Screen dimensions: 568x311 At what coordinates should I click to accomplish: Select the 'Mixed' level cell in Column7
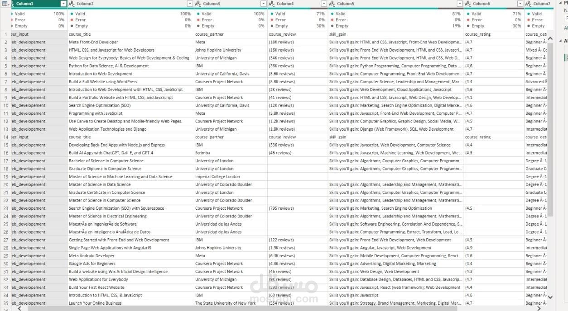(x=536, y=50)
